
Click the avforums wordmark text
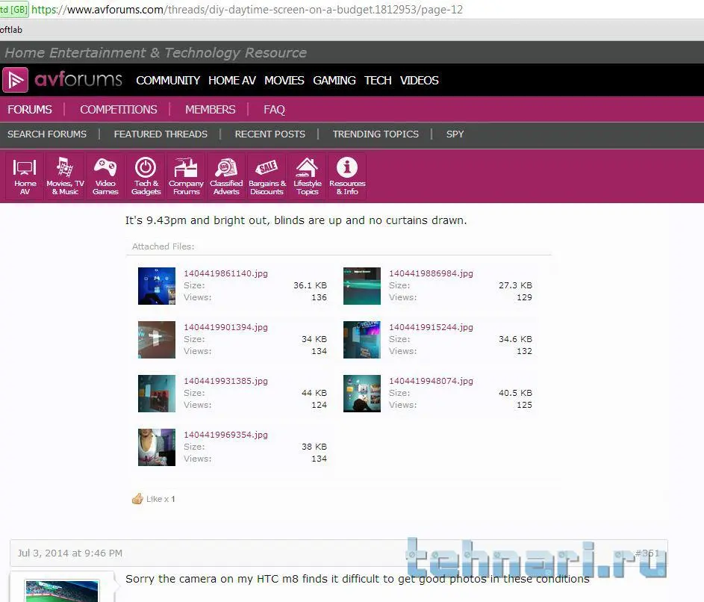click(78, 79)
